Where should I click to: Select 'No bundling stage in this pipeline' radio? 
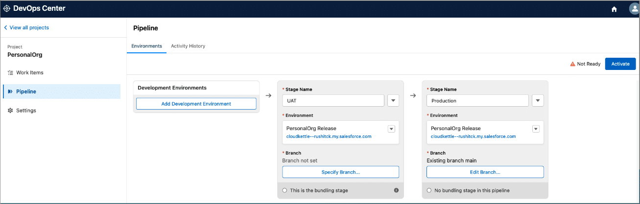coord(429,190)
